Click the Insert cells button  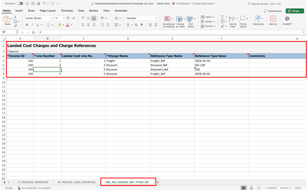coord(208,17)
